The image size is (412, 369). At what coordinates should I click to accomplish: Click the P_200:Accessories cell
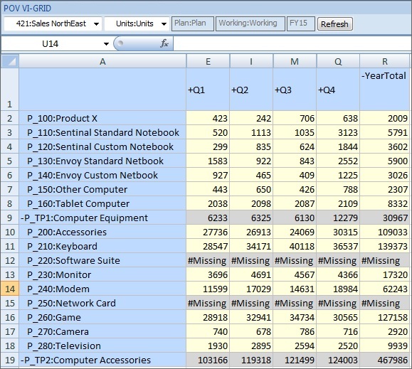point(102,232)
